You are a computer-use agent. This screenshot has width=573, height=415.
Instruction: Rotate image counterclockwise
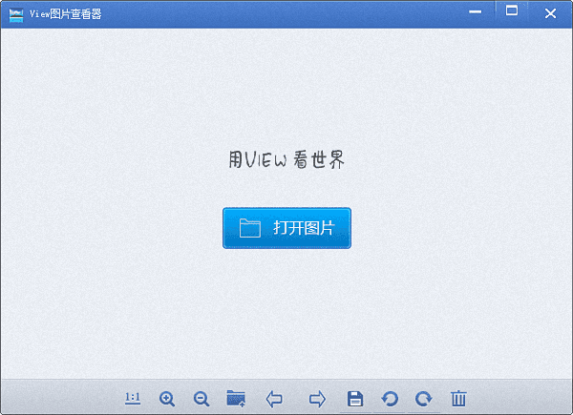click(x=390, y=399)
